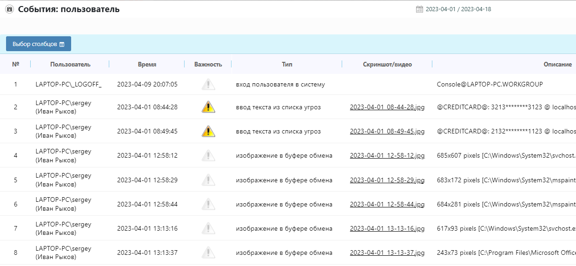Image resolution: width=576 pixels, height=266 pixels.
Task: Open screenshot 2023-04-01_12-58-12.jpg
Action: [x=387, y=156]
